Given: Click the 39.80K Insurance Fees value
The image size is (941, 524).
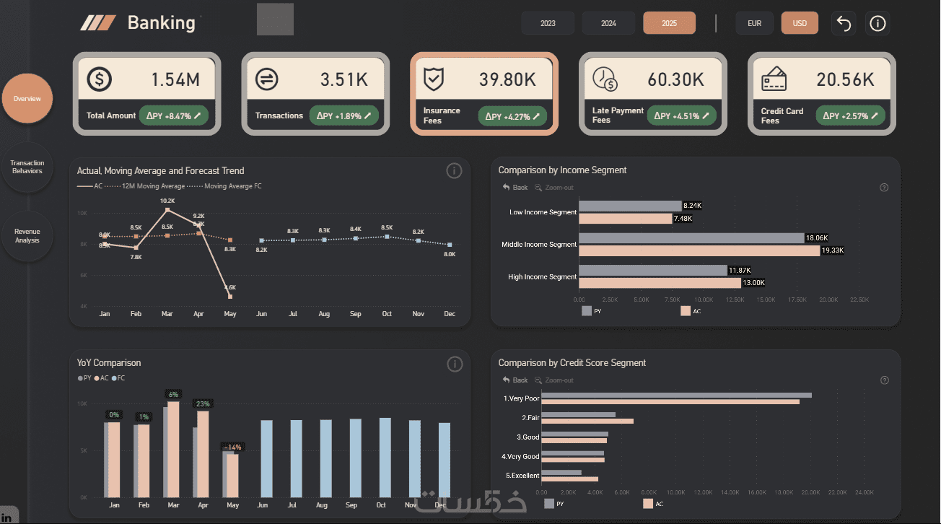Looking at the screenshot, I should coord(508,79).
